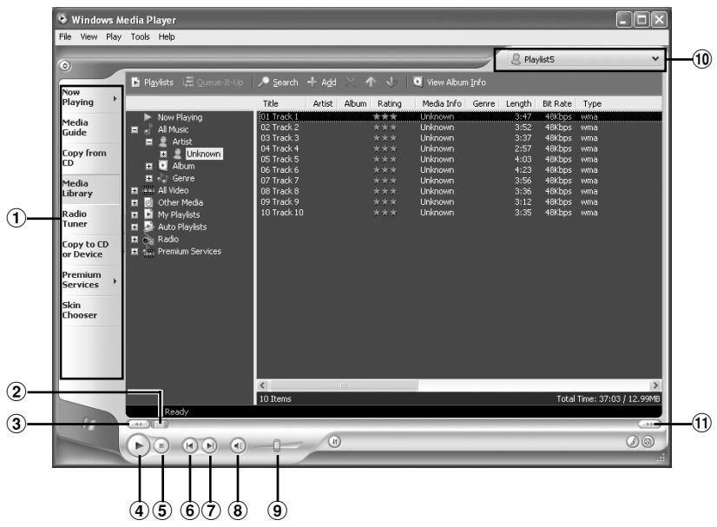717x527 pixels.
Task: Open the Playlists toolbar menu
Action: pyautogui.click(x=152, y=82)
